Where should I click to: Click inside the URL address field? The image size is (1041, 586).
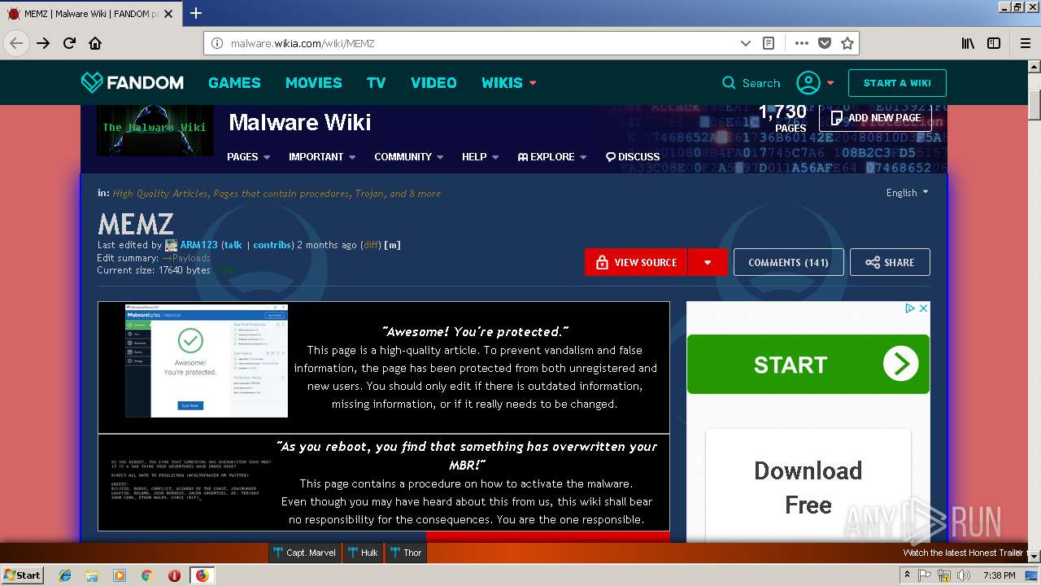coord(480,43)
